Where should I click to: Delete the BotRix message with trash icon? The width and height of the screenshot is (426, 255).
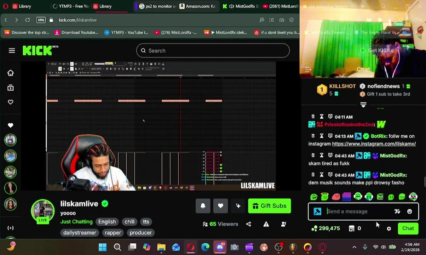313,136
